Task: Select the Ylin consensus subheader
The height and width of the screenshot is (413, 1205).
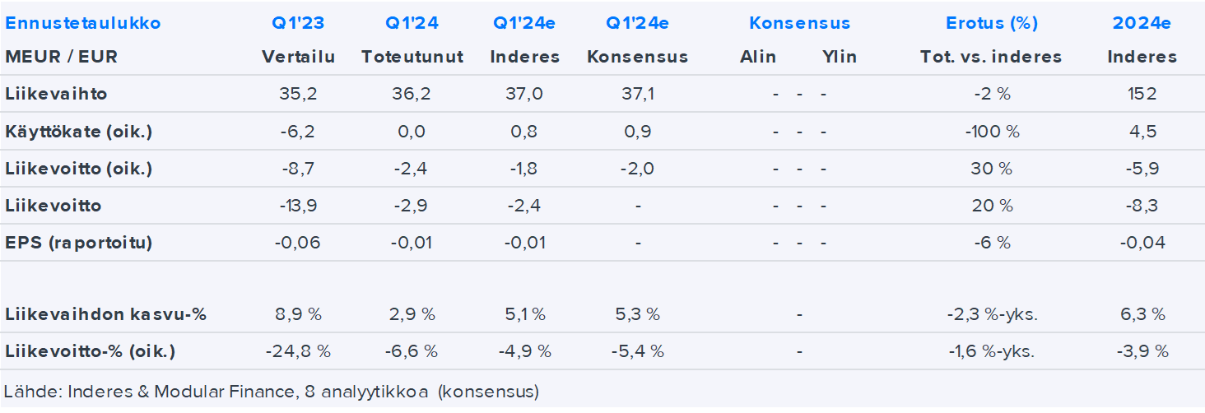Action: point(839,57)
